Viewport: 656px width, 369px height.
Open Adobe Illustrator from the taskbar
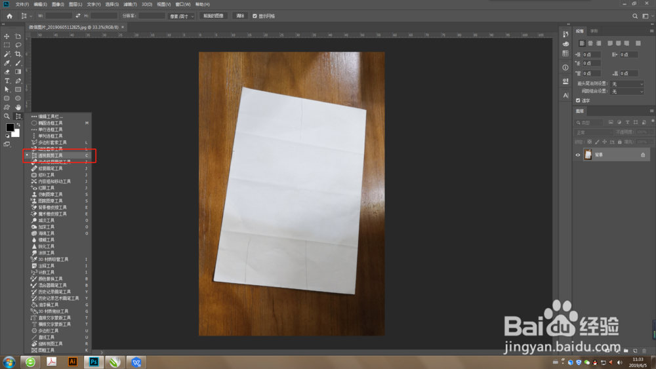coord(72,362)
